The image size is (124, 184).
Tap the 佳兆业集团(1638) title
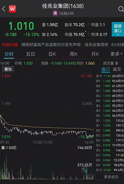click(x=63, y=6)
